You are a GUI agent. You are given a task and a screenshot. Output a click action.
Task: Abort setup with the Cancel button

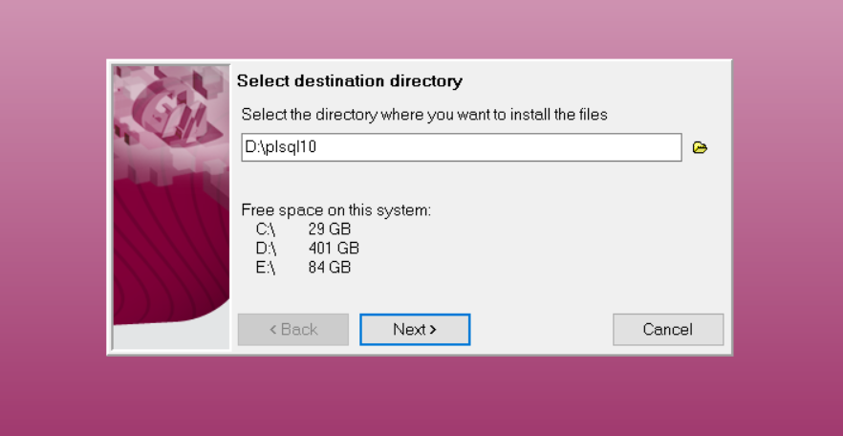point(668,330)
